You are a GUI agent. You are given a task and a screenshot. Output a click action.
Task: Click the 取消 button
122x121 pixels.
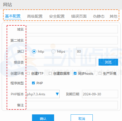82,118
